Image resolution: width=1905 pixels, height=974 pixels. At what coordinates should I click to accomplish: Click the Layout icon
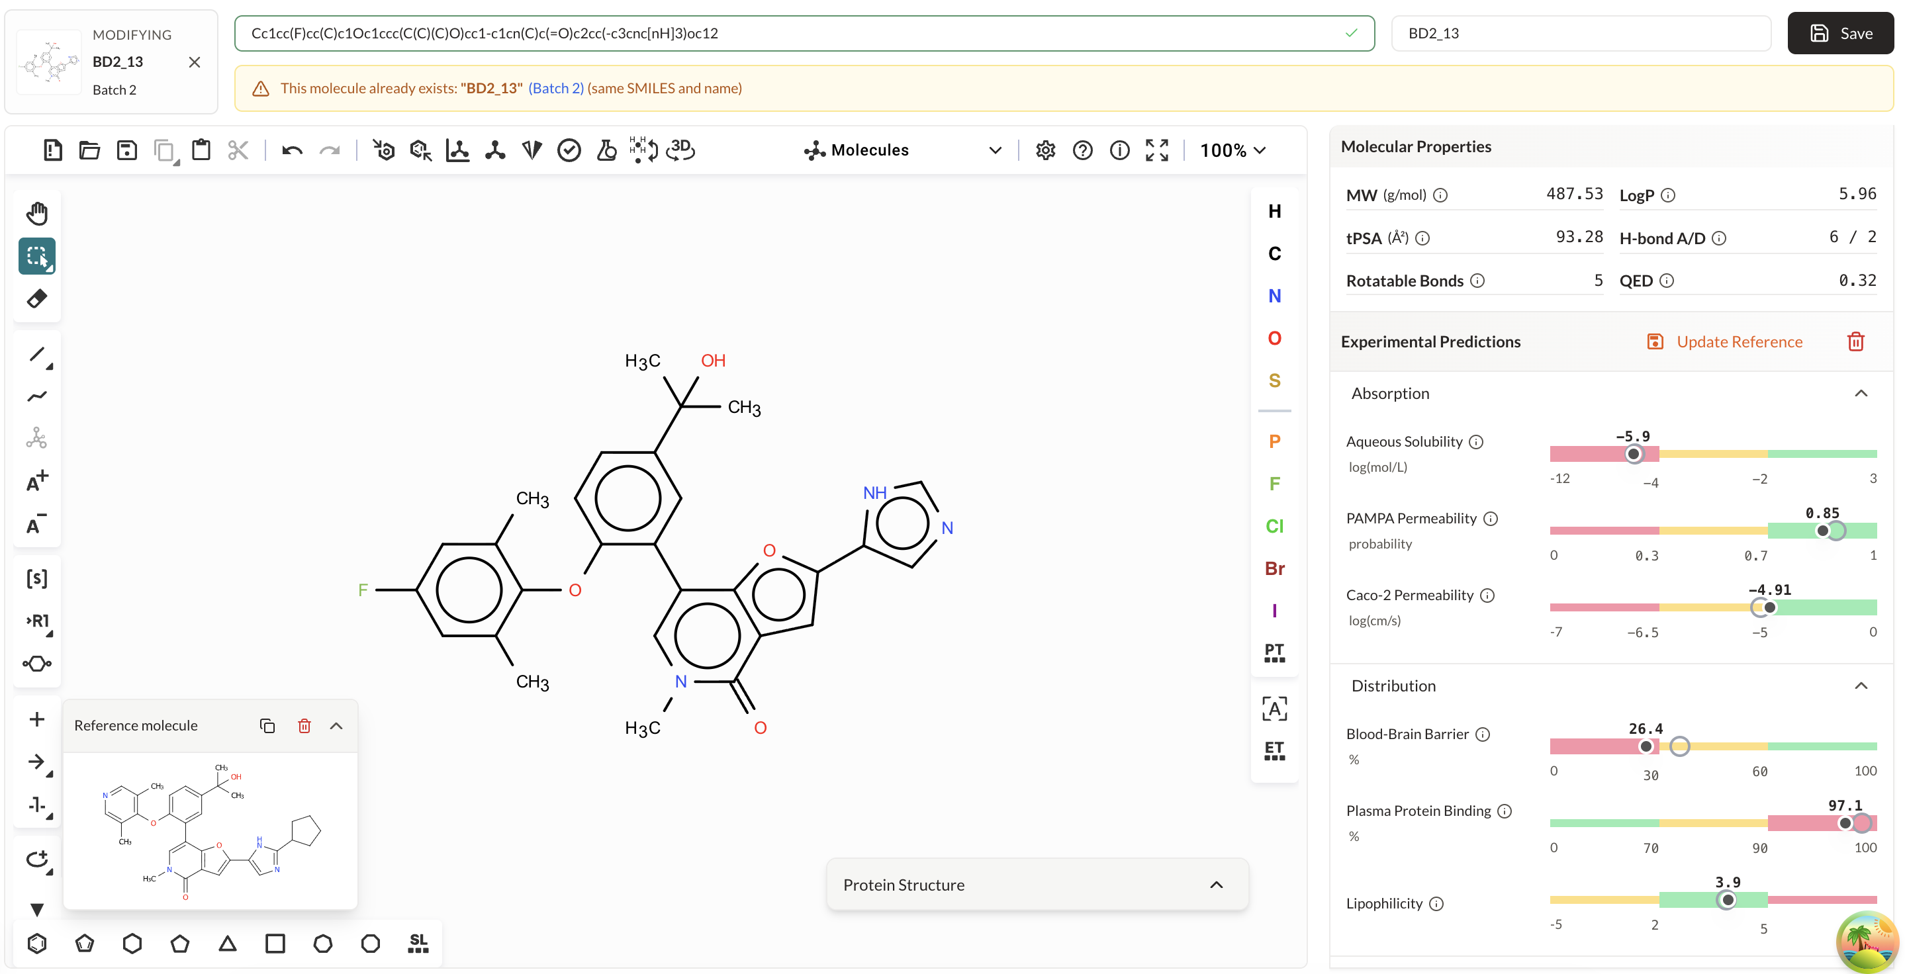pyautogui.click(x=458, y=150)
